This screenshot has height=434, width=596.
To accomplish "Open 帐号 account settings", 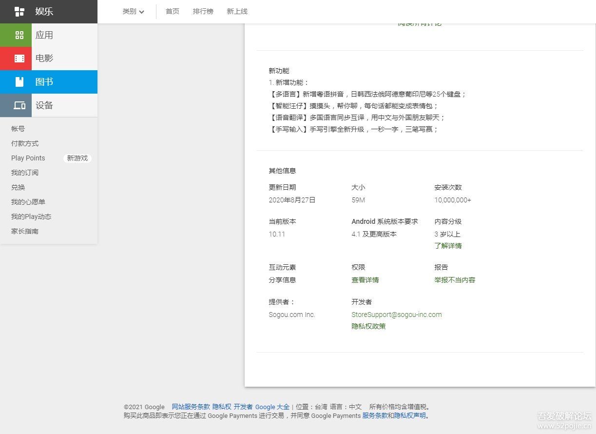I will pos(18,129).
